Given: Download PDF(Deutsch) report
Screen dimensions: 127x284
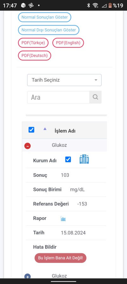Looking at the screenshot, I should coord(35,55).
